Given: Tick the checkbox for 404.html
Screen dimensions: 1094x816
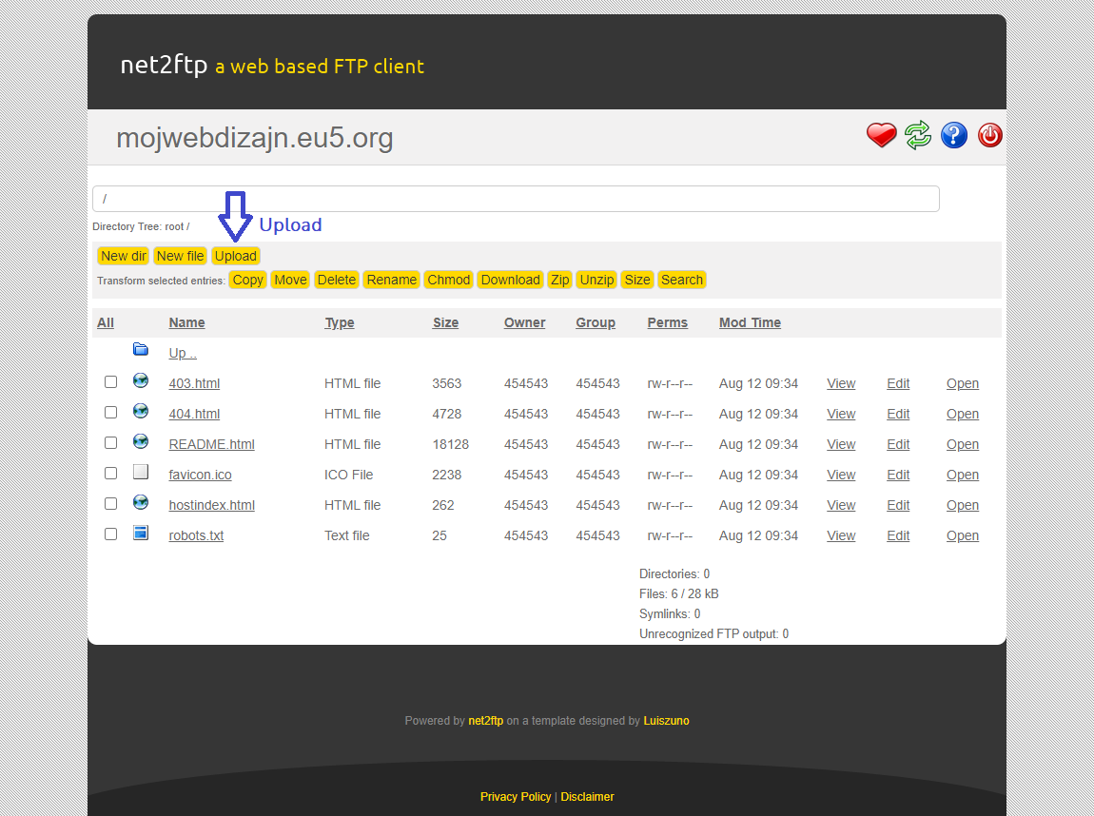Looking at the screenshot, I should (x=111, y=412).
